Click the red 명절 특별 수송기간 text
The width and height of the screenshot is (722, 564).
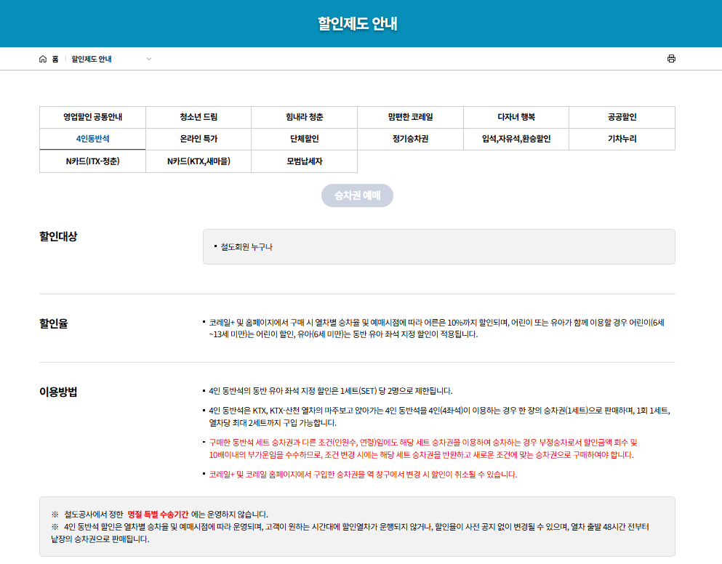coord(158,515)
